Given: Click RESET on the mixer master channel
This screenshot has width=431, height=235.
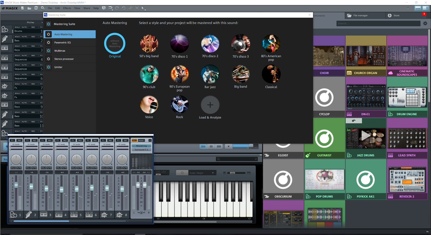Looking at the screenshot, I should point(141,140).
